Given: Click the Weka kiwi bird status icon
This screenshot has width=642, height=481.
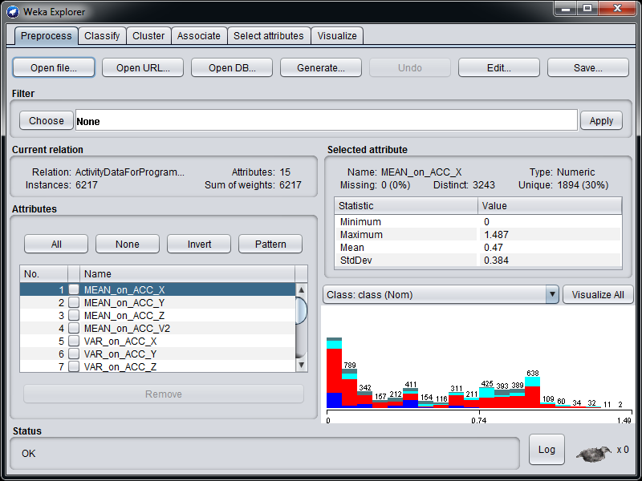Looking at the screenshot, I should (x=594, y=454).
